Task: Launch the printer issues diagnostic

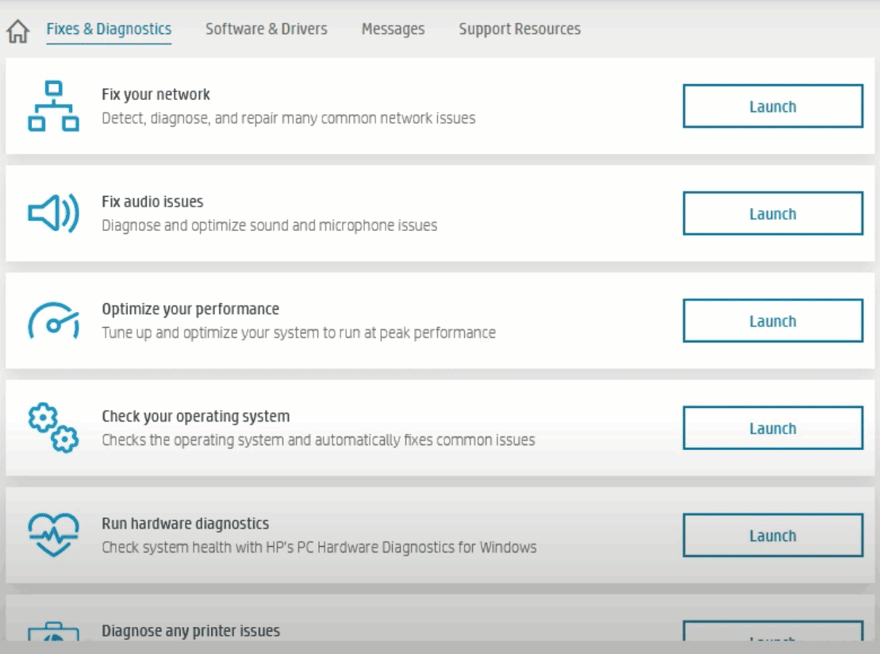Action: pos(772,633)
